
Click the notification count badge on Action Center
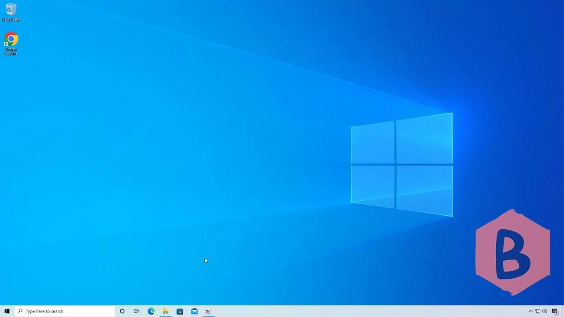[x=557, y=313]
